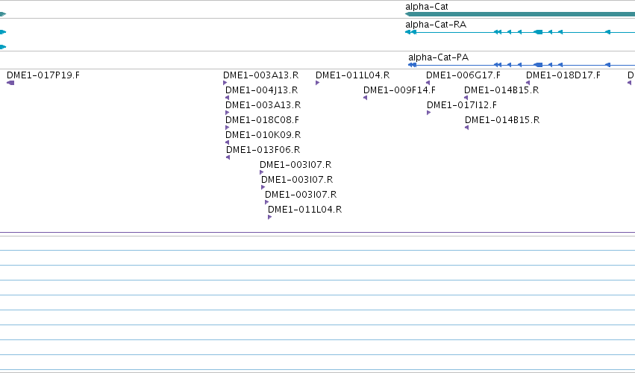Screen dimensions: 635x373
Task: Click arrow glyph beneath DME1-009F14.F
Action: pyautogui.click(x=366, y=98)
